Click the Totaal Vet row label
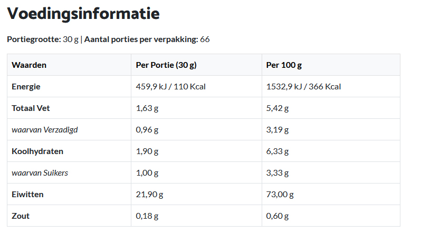The width and height of the screenshot is (421, 234). coord(31,108)
